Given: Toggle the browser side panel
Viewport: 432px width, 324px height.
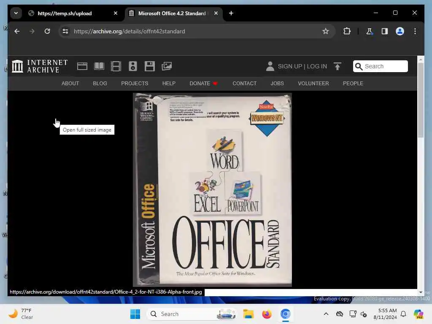Looking at the screenshot, I should point(385,31).
